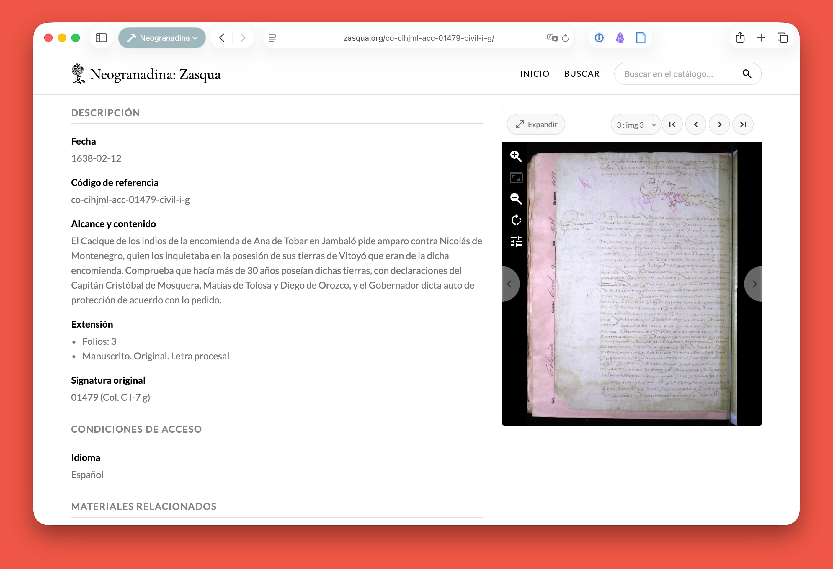833x569 pixels.
Task: Open the page translate icon
Action: [x=552, y=38]
